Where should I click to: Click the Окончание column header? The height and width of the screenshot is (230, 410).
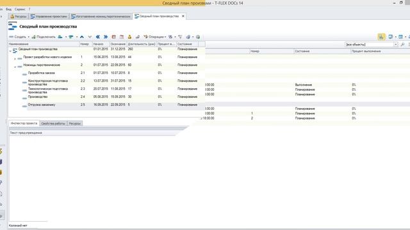pos(118,44)
